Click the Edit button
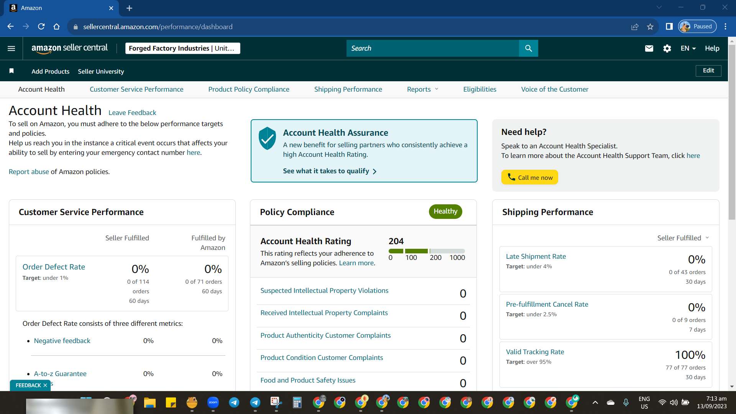Screen dimensions: 736x414 708,71
